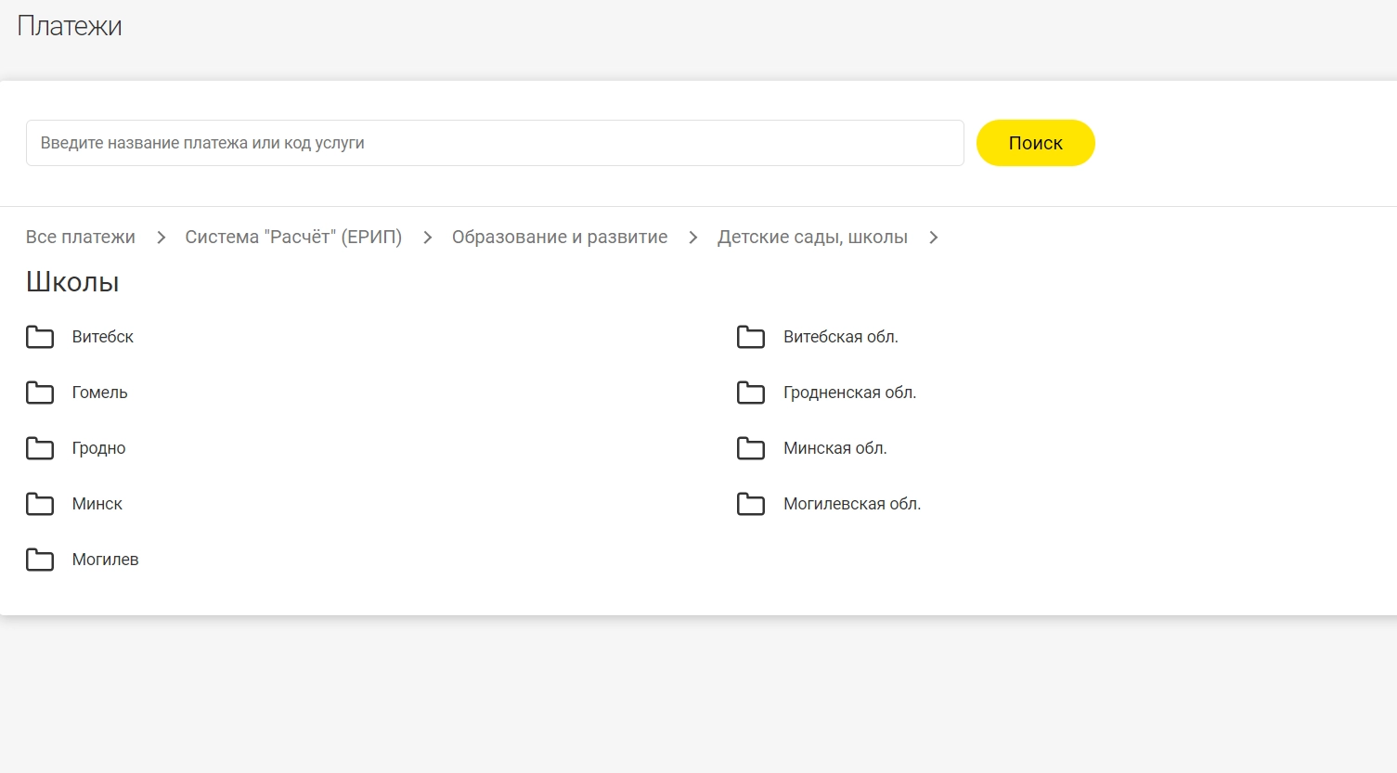Click the folder icon beside Минск
The image size is (1397, 773).
coord(40,504)
